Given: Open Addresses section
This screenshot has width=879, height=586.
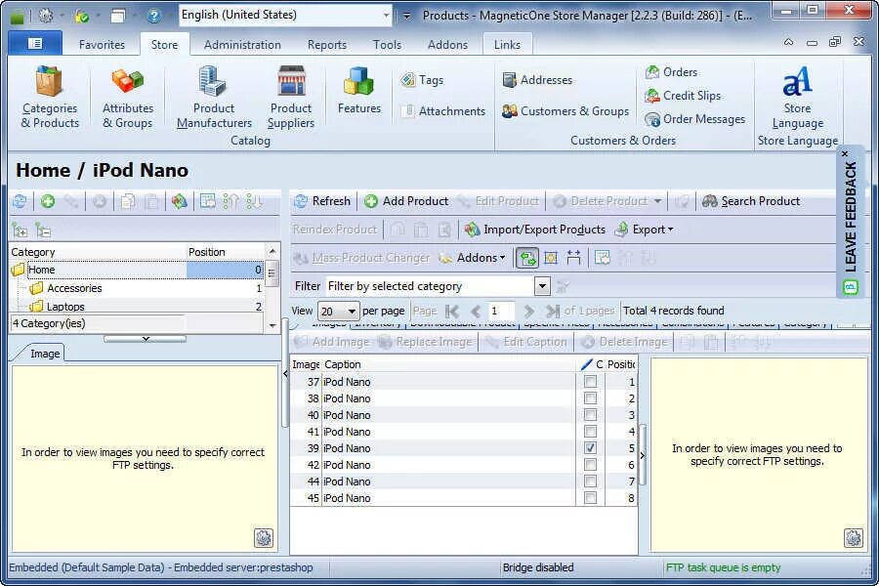Looking at the screenshot, I should 537,80.
